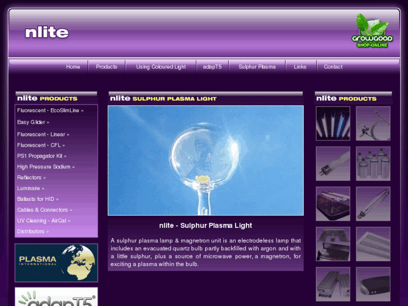Open the Distributors link

click(33, 231)
